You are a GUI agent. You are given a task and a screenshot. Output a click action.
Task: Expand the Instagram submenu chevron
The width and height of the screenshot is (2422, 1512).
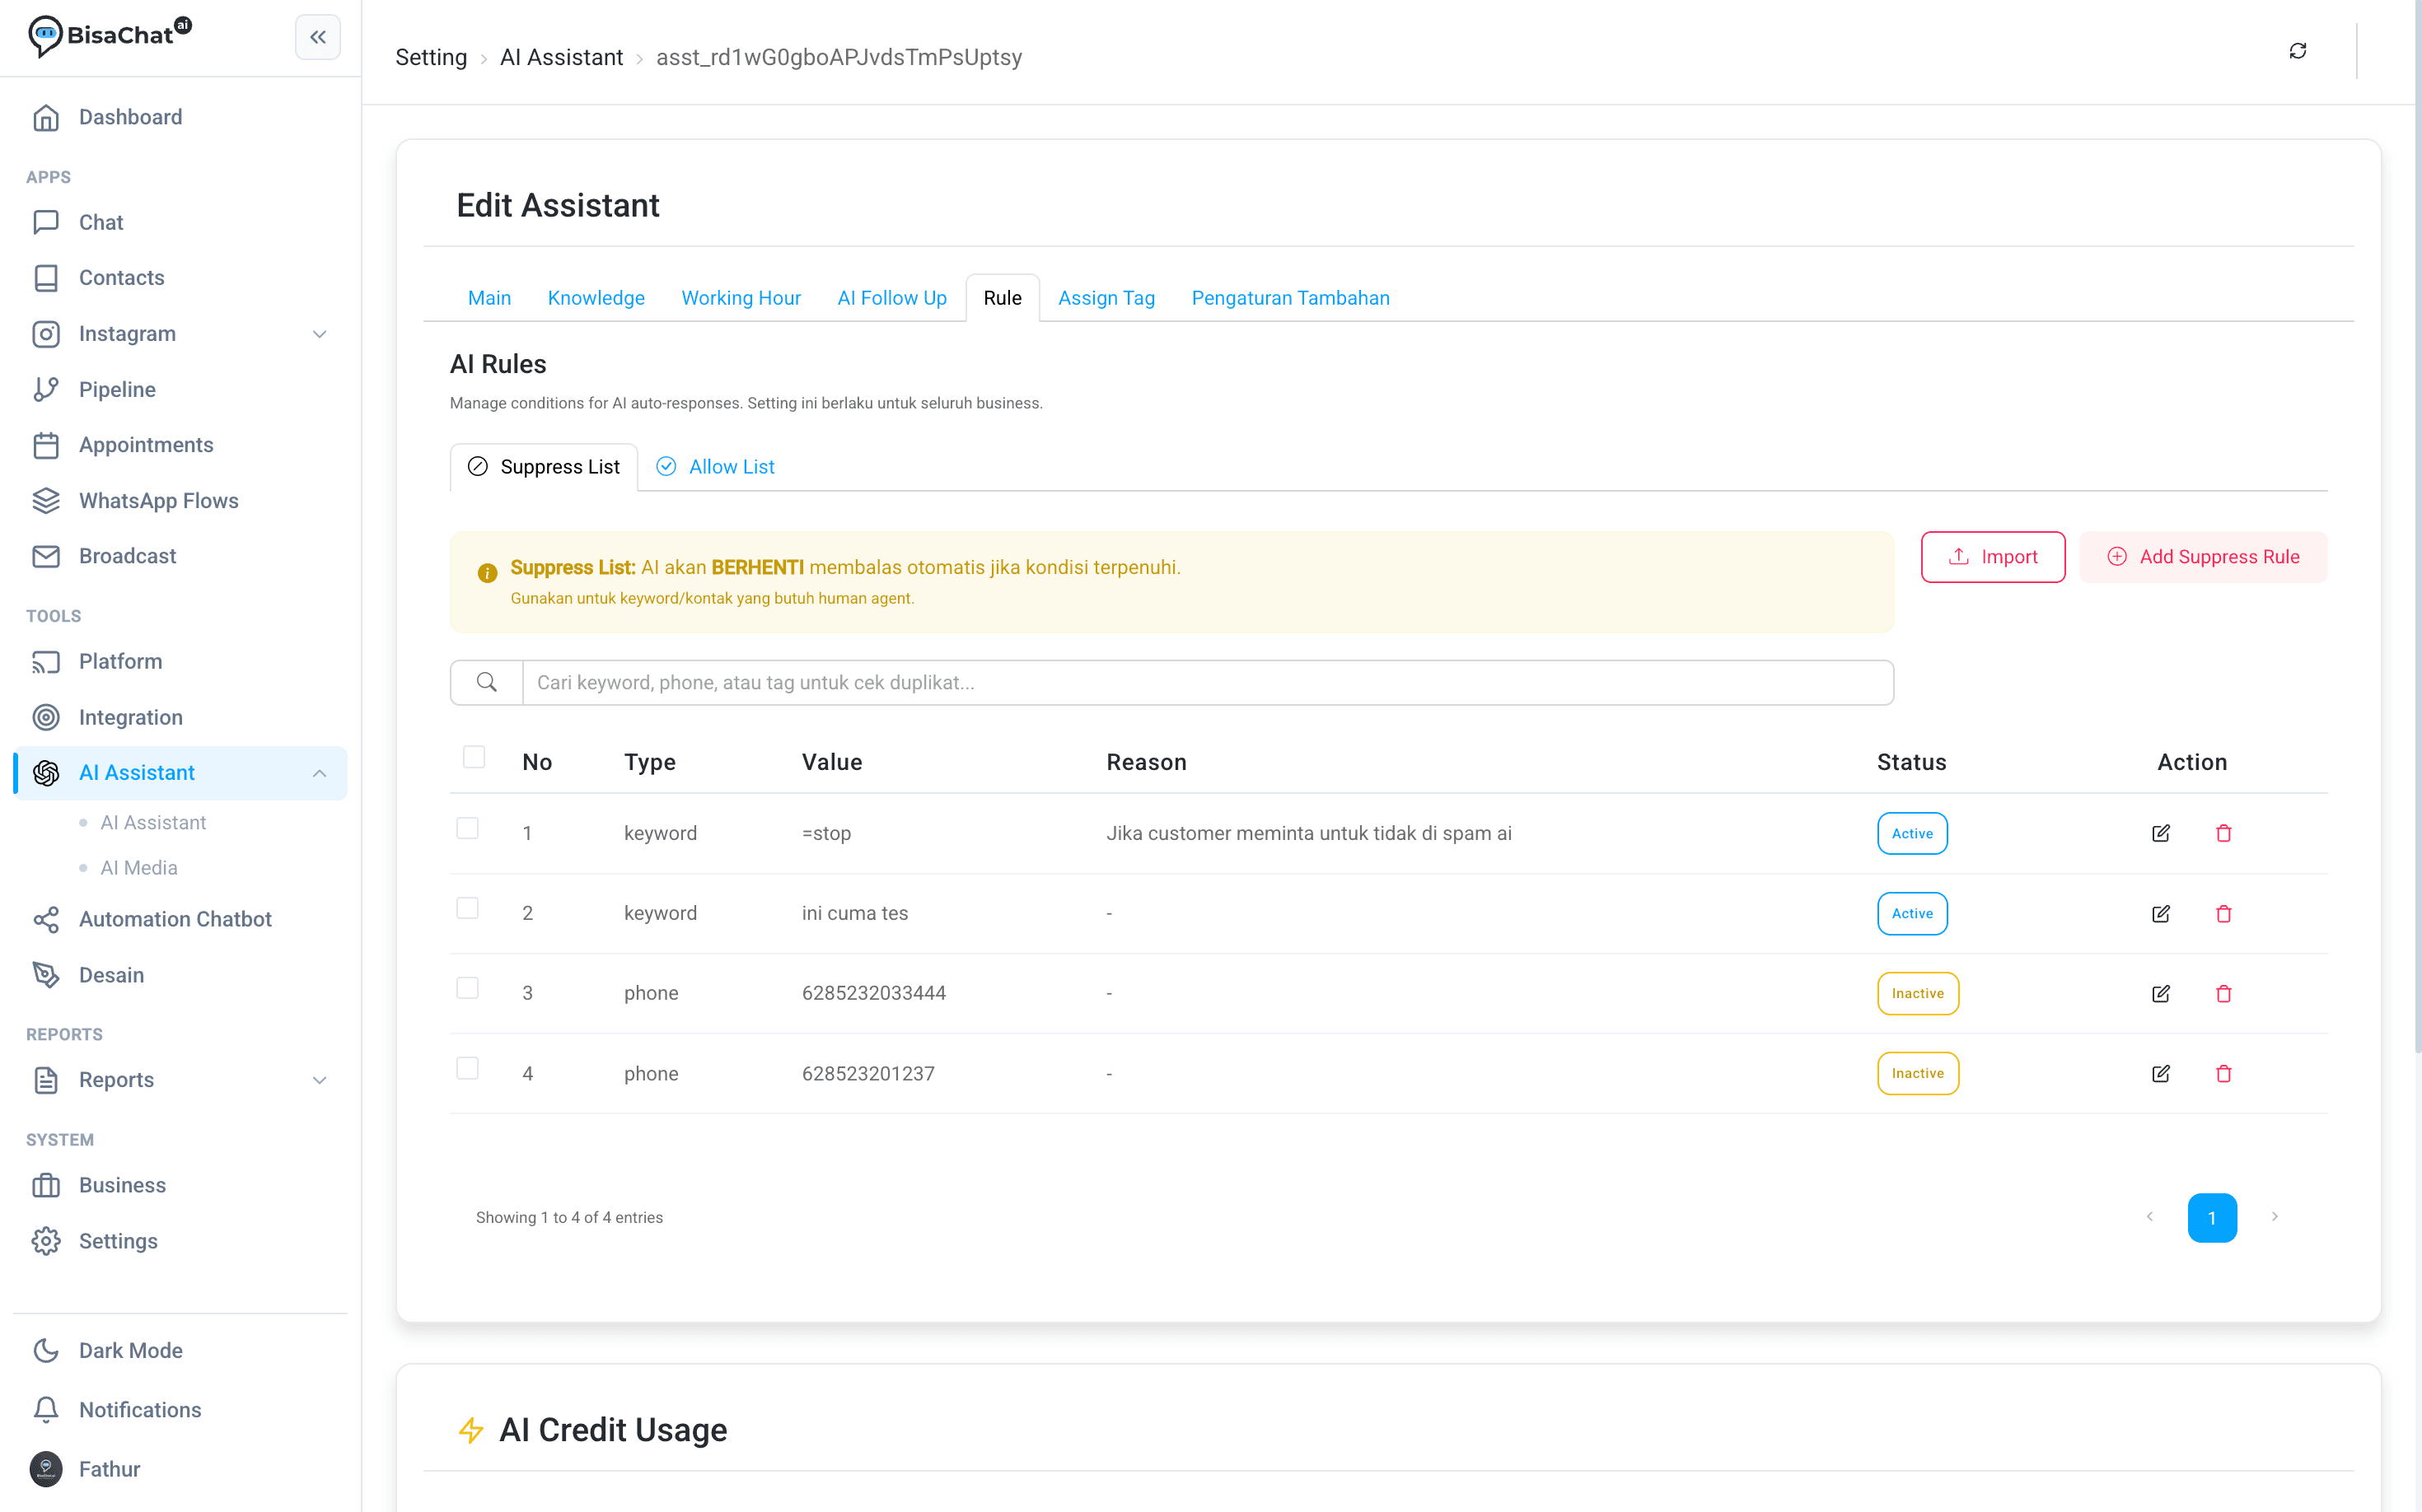[x=319, y=334]
